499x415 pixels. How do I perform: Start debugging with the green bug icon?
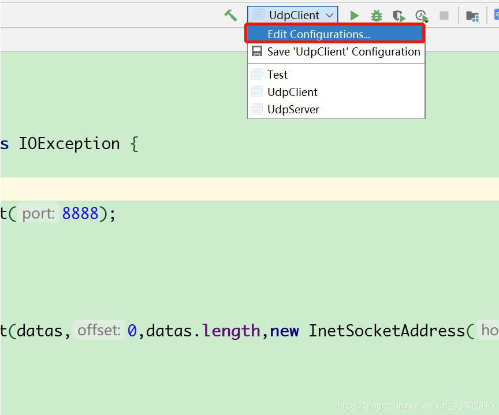pos(376,16)
